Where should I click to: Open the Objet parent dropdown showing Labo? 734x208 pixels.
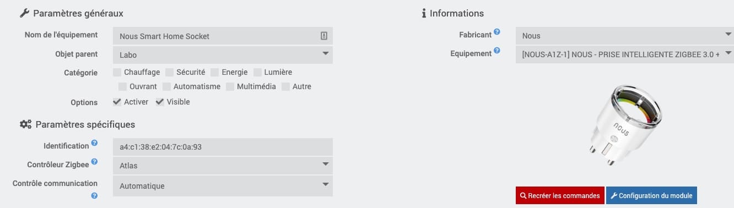click(x=223, y=54)
